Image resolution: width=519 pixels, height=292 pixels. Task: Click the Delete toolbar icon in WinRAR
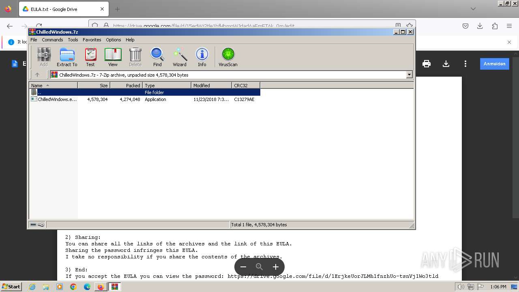[x=135, y=57]
